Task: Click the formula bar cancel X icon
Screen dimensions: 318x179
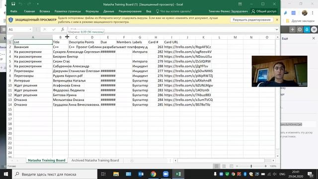Action: tap(45, 29)
